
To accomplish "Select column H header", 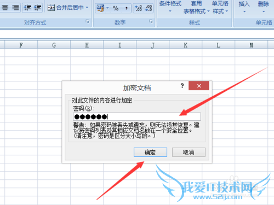I will [x=87, y=45].
